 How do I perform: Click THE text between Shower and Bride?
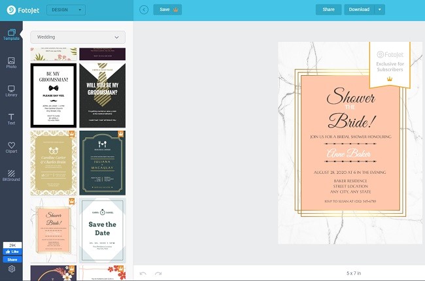pyautogui.click(x=350, y=107)
